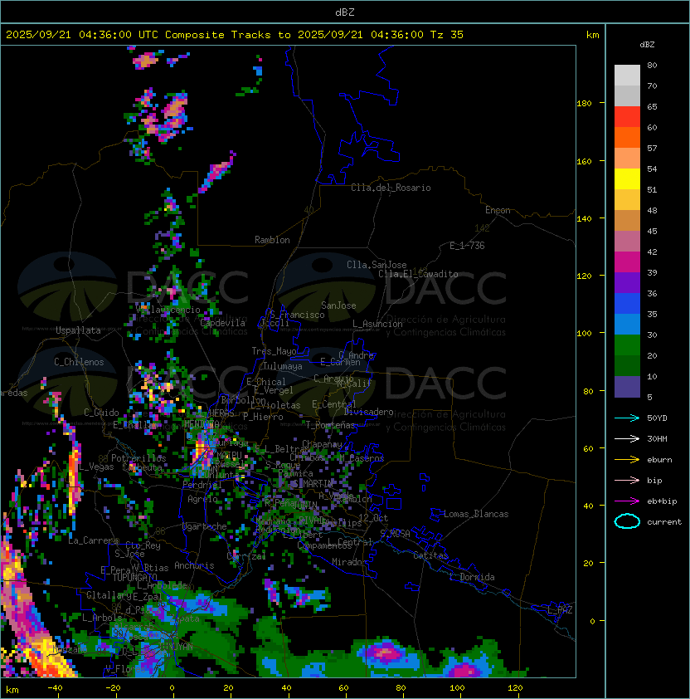Click the 'Mirador' map label
This screenshot has height=699, width=690.
(350, 562)
